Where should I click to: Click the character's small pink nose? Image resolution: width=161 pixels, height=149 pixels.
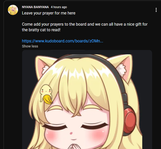click(71, 133)
